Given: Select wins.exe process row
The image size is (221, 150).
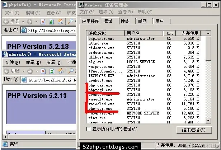Looking at the screenshot, I should (x=144, y=118).
